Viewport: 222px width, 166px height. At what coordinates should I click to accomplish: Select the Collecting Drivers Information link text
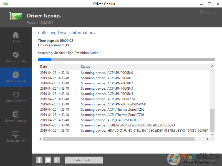pyautogui.click(x=67, y=32)
